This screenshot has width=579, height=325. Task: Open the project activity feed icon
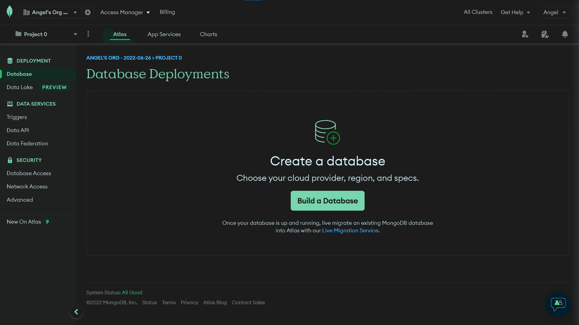[x=545, y=34]
